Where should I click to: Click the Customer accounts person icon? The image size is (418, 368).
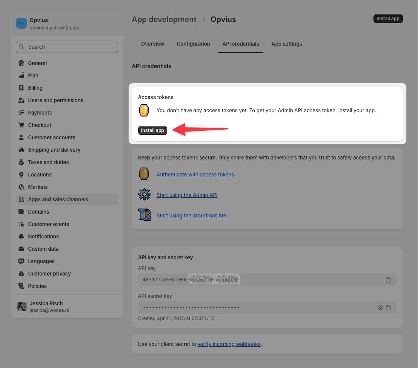coord(21,137)
